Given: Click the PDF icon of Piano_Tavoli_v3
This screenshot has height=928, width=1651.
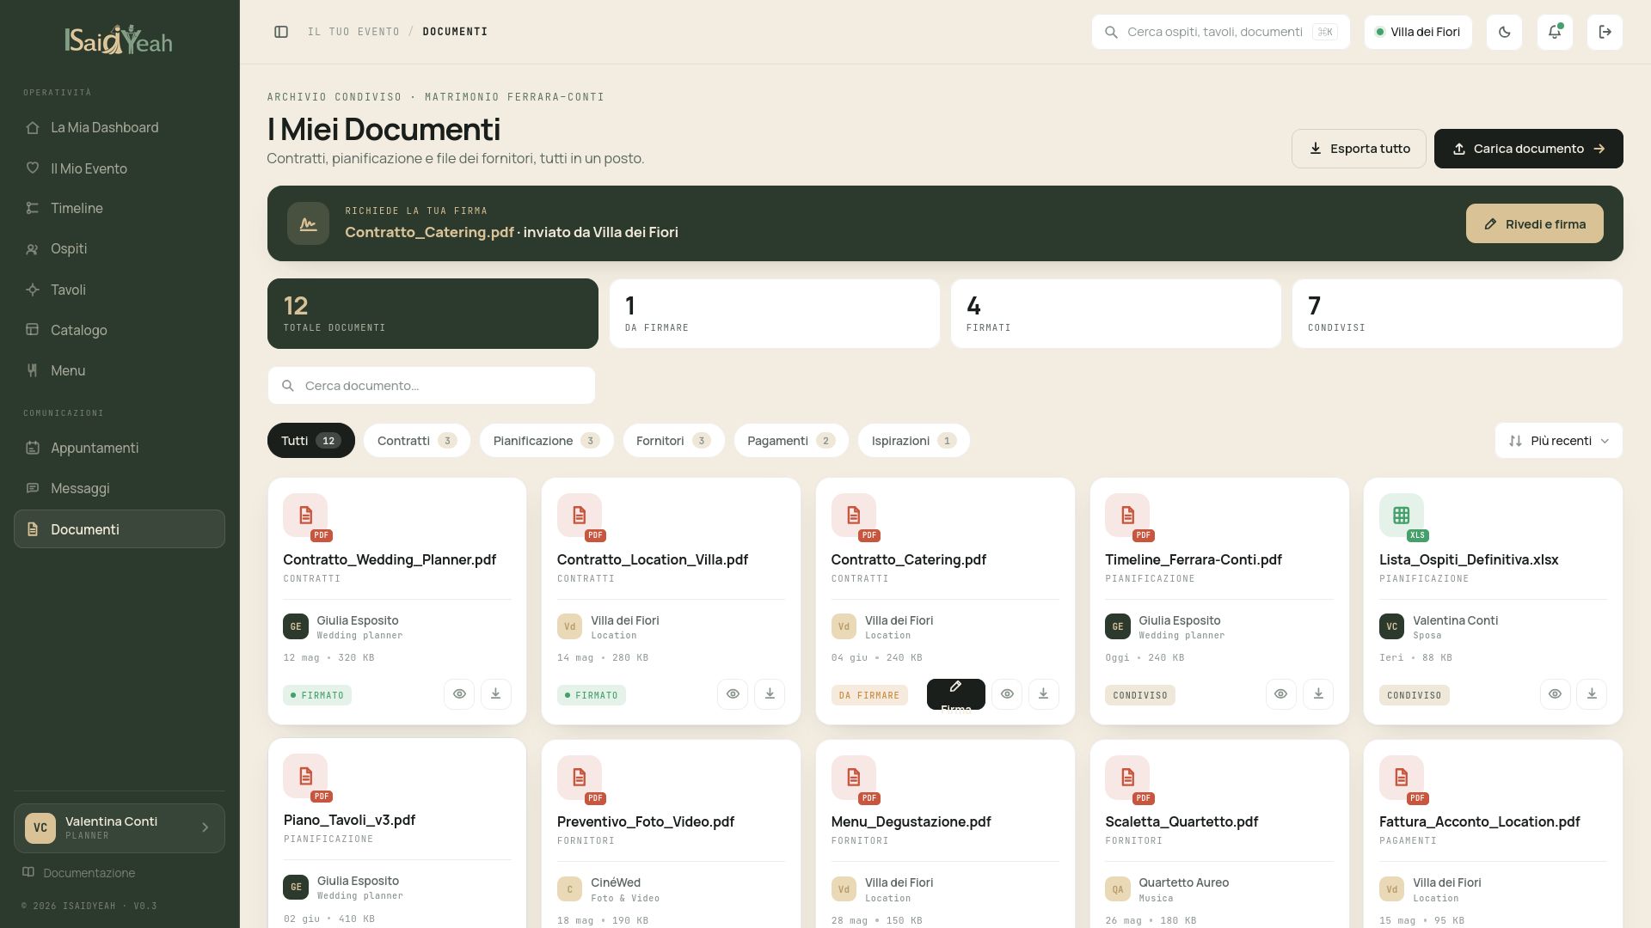Looking at the screenshot, I should coord(306,777).
